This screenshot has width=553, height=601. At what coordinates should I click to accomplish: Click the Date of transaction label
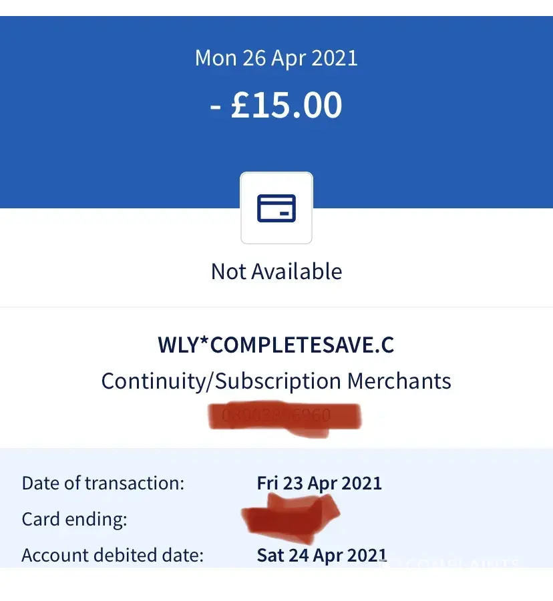click(x=102, y=483)
